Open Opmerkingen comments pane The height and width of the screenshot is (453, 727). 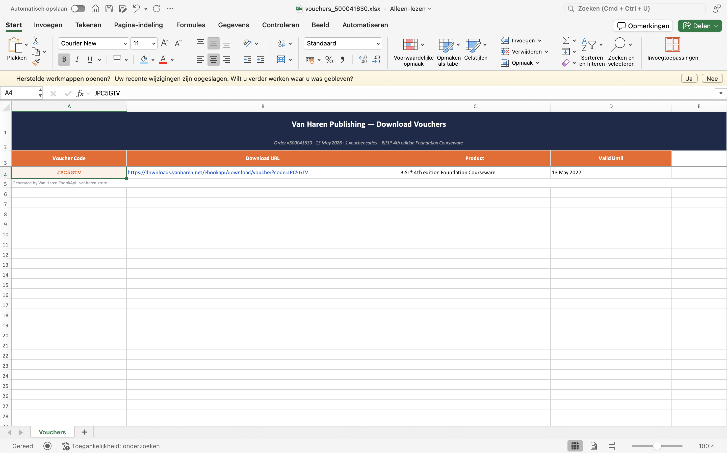tap(643, 26)
